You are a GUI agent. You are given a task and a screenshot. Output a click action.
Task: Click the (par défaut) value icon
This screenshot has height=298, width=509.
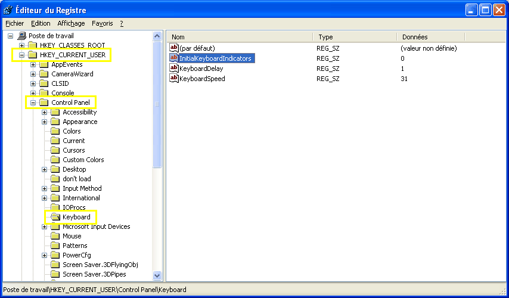[x=174, y=48]
